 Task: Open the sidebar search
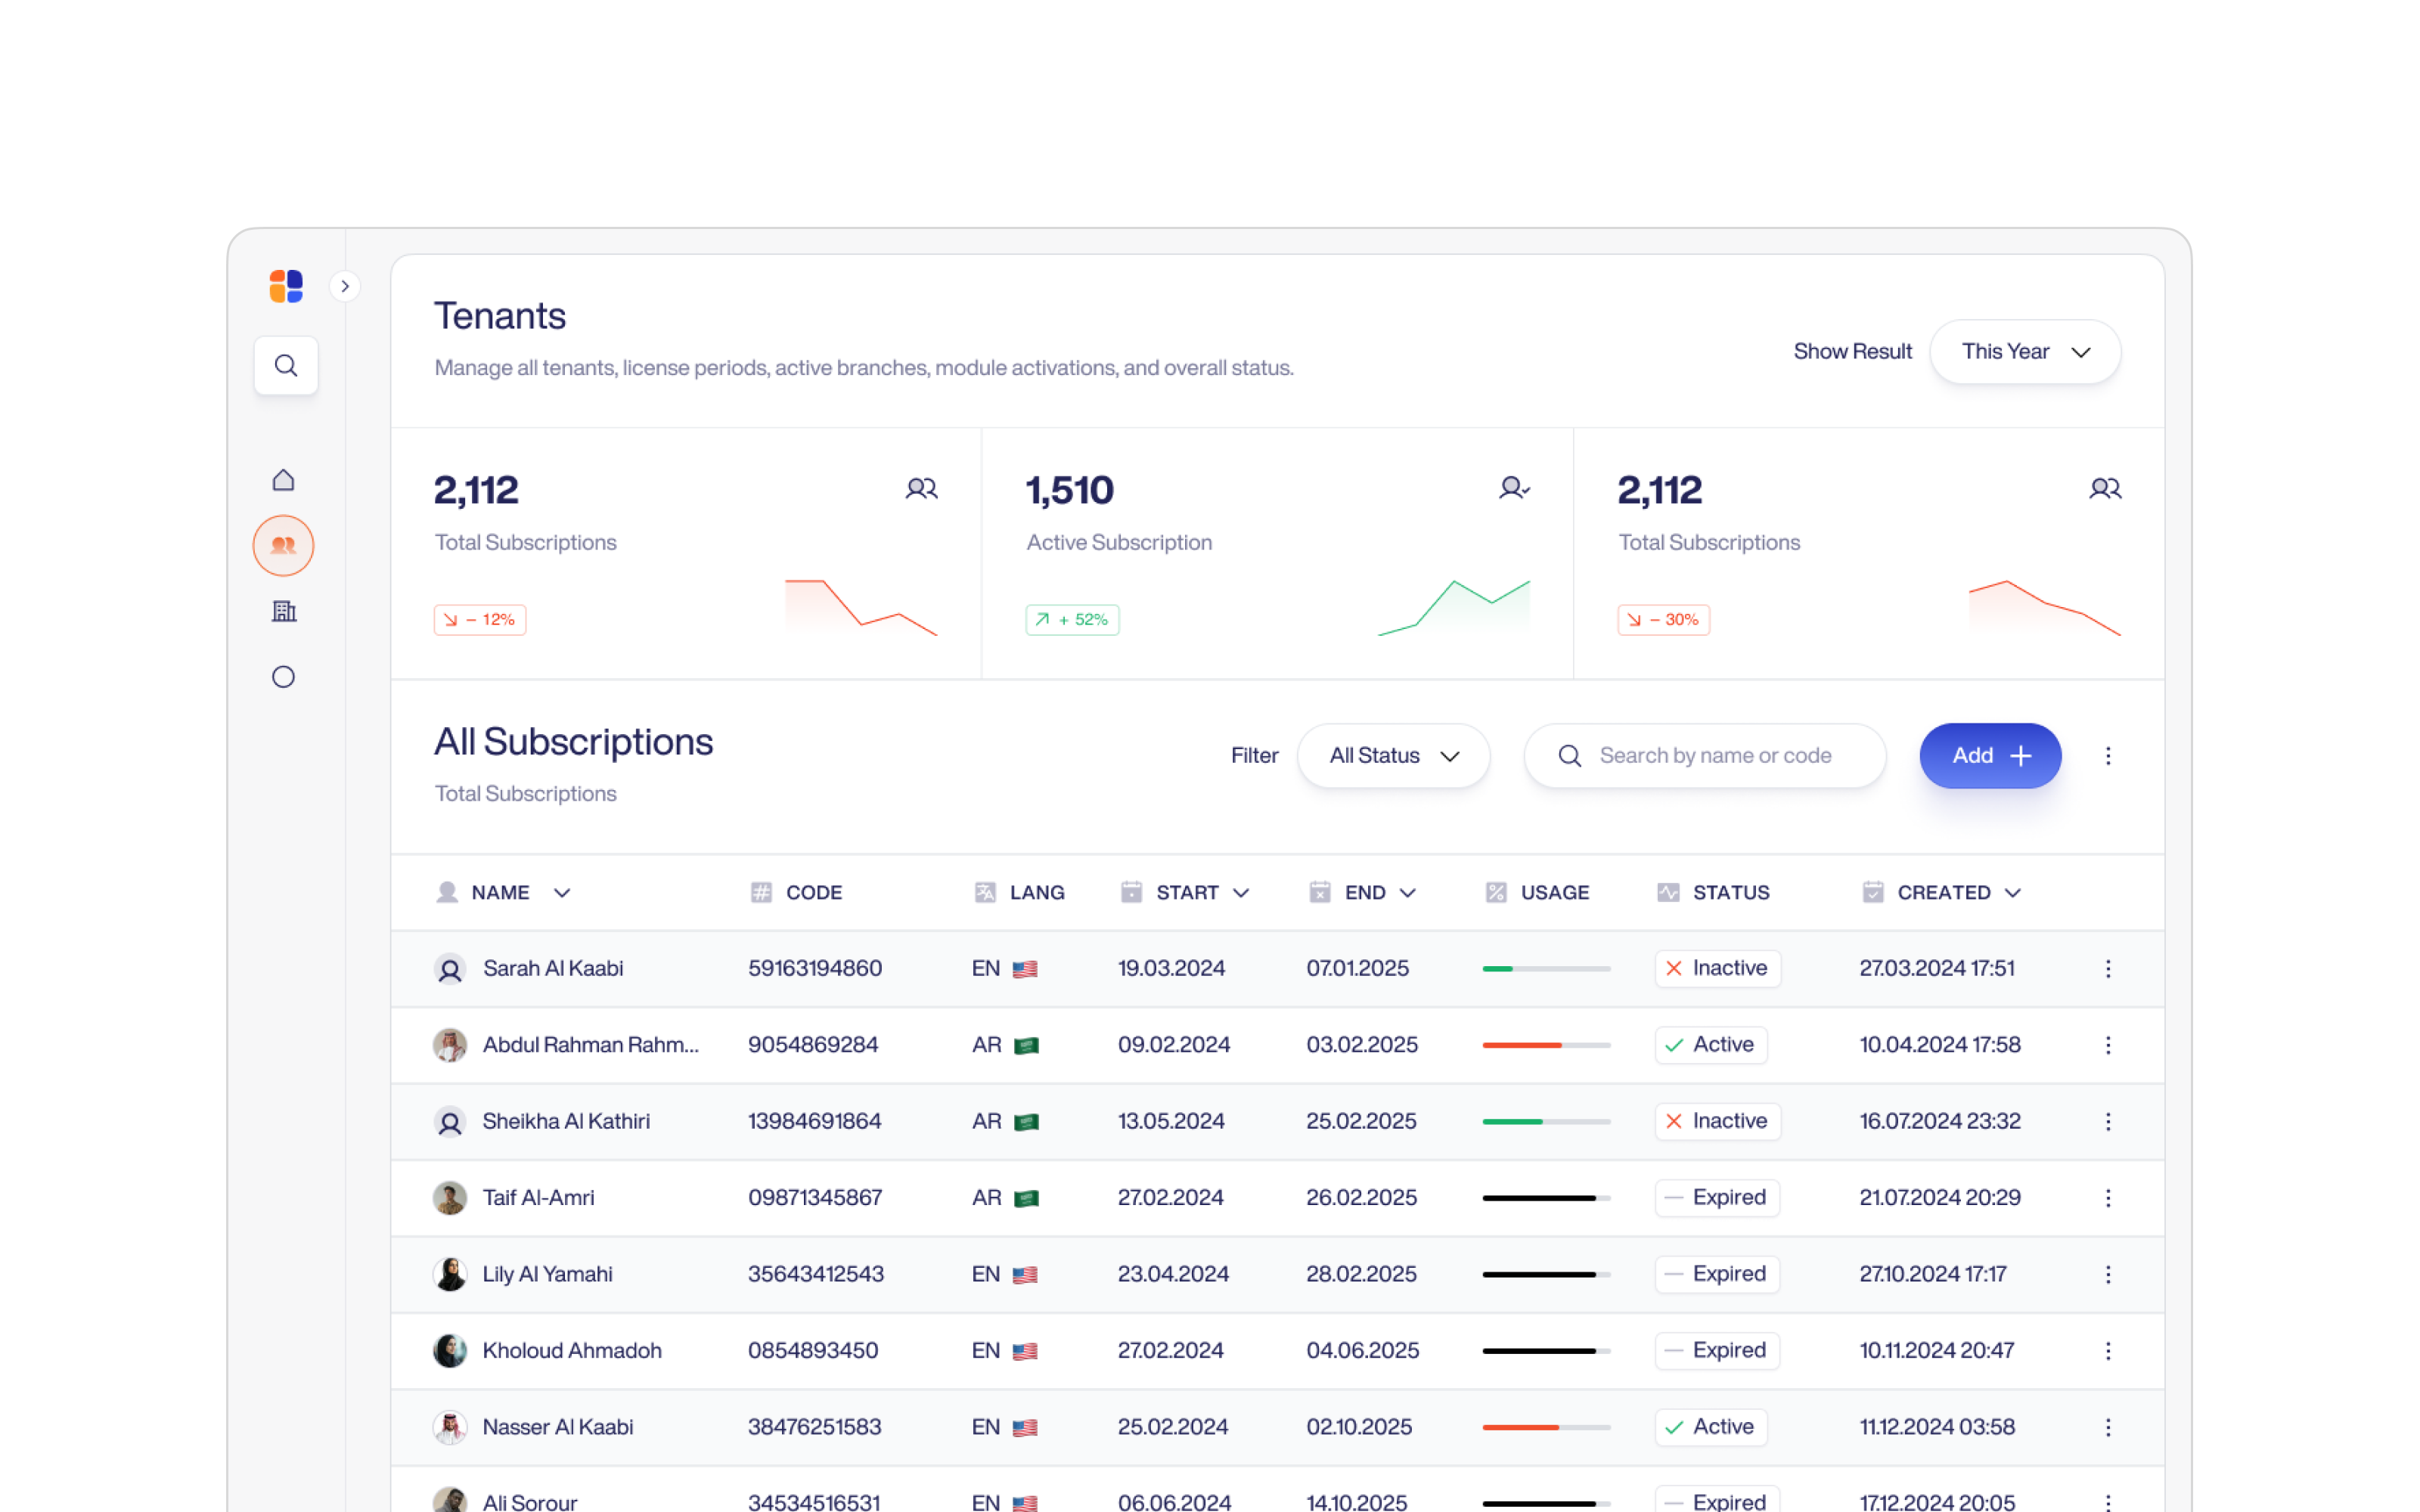point(286,365)
